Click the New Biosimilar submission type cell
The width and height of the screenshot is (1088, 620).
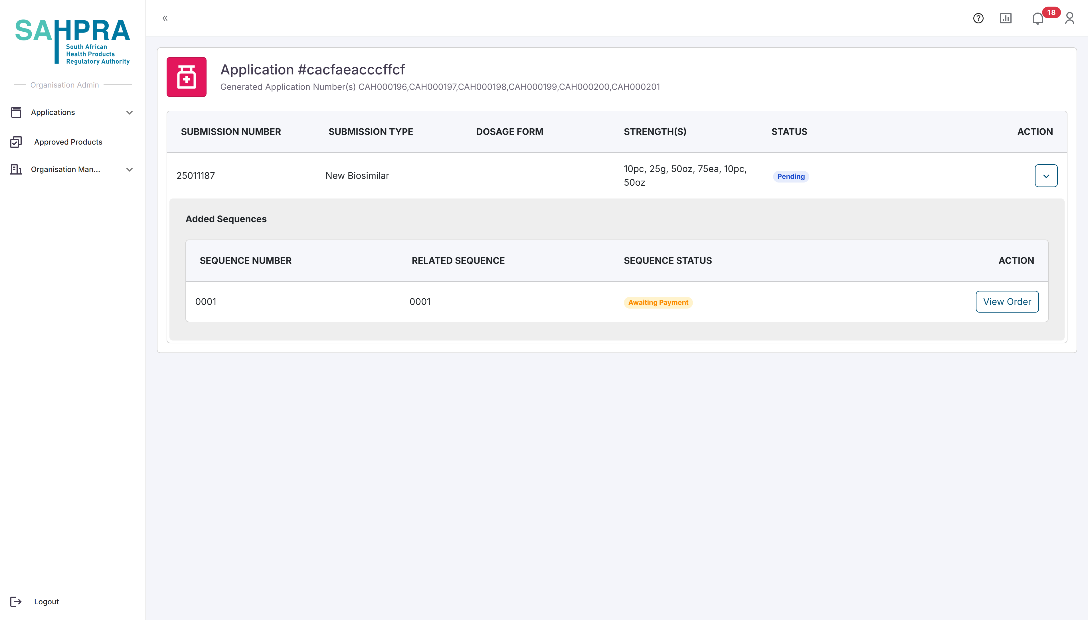click(357, 176)
